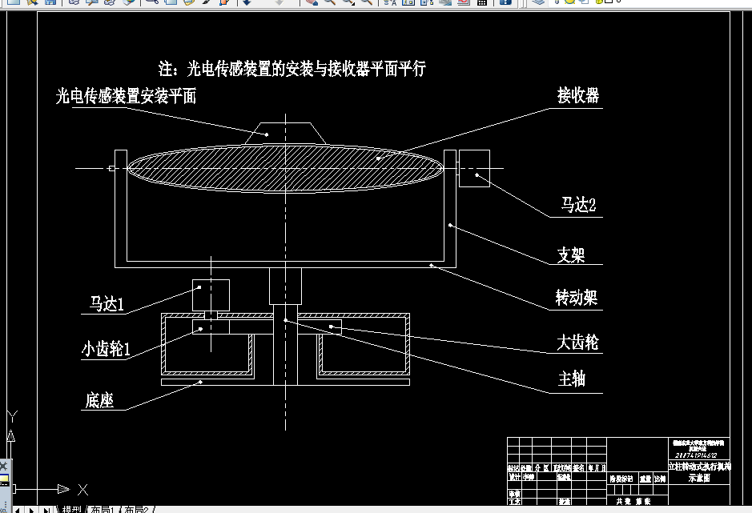This screenshot has height=513, width=752.
Task: Open an existing drawing file
Action: point(31,3)
